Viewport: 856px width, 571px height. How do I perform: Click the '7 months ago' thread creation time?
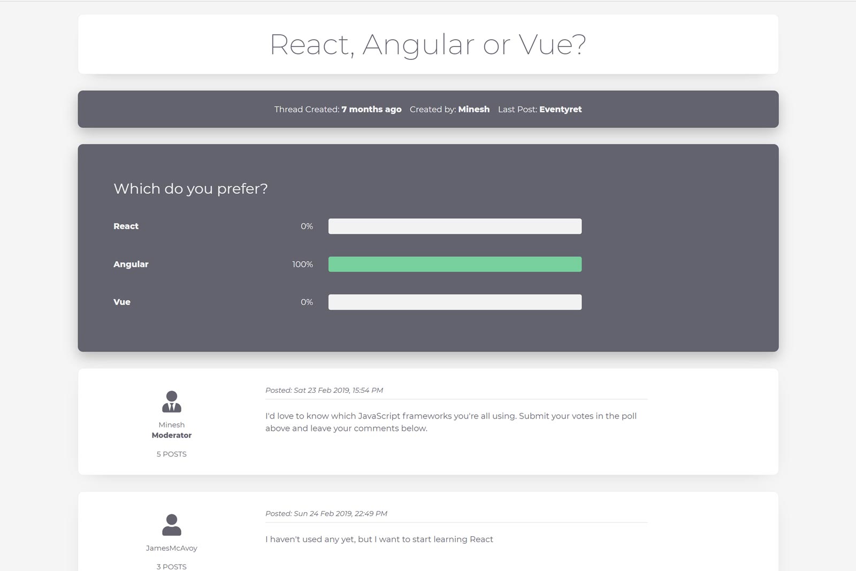[371, 109]
